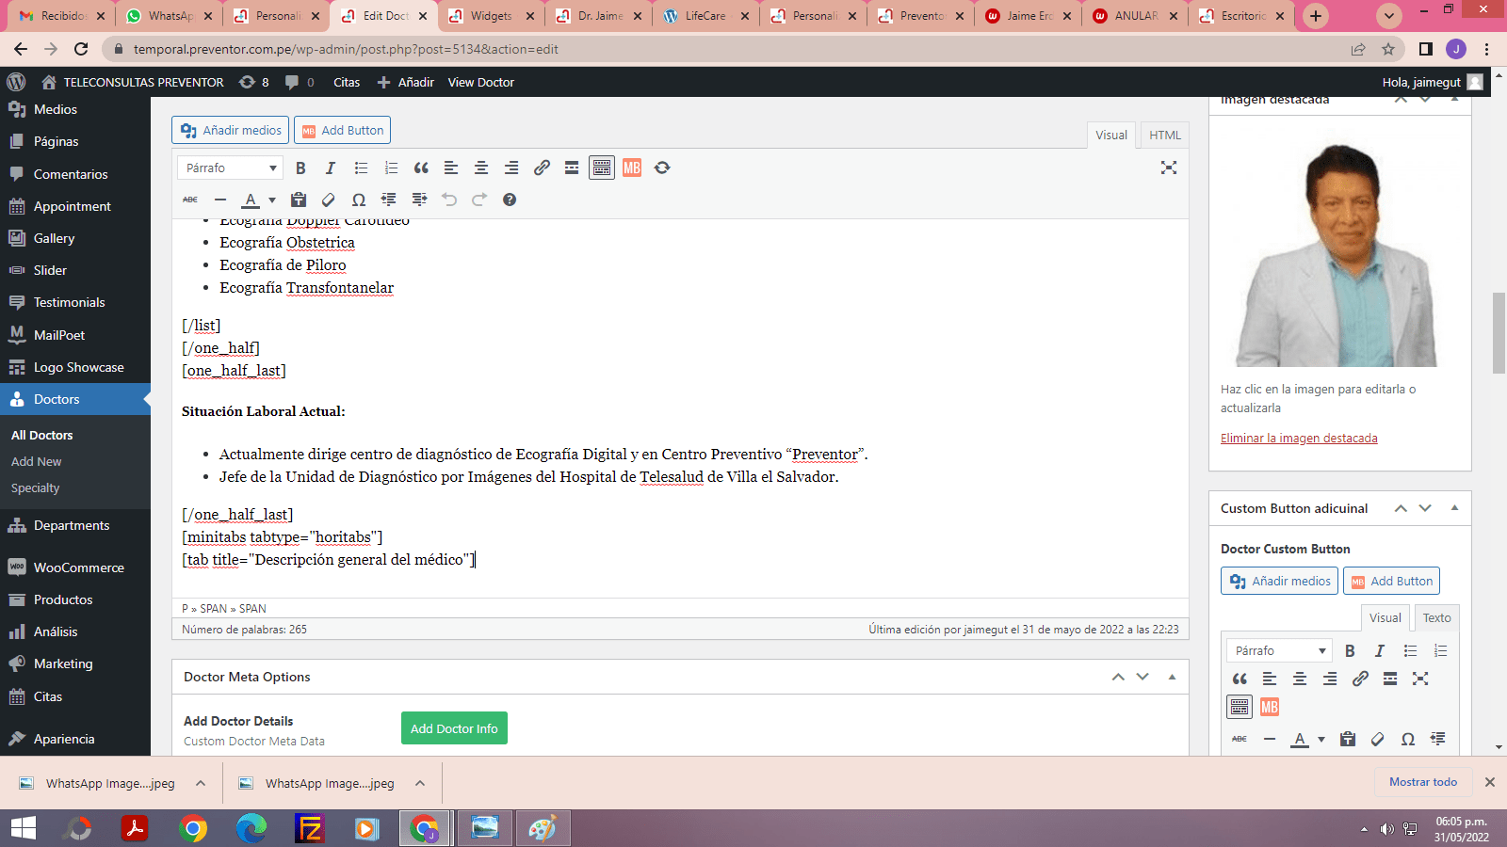Click Añadir medios in Doctor Custom Button
The width and height of the screenshot is (1507, 847).
point(1280,581)
